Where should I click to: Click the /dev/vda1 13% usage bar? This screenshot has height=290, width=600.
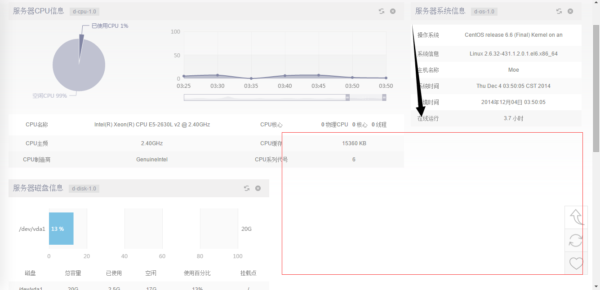point(61,229)
